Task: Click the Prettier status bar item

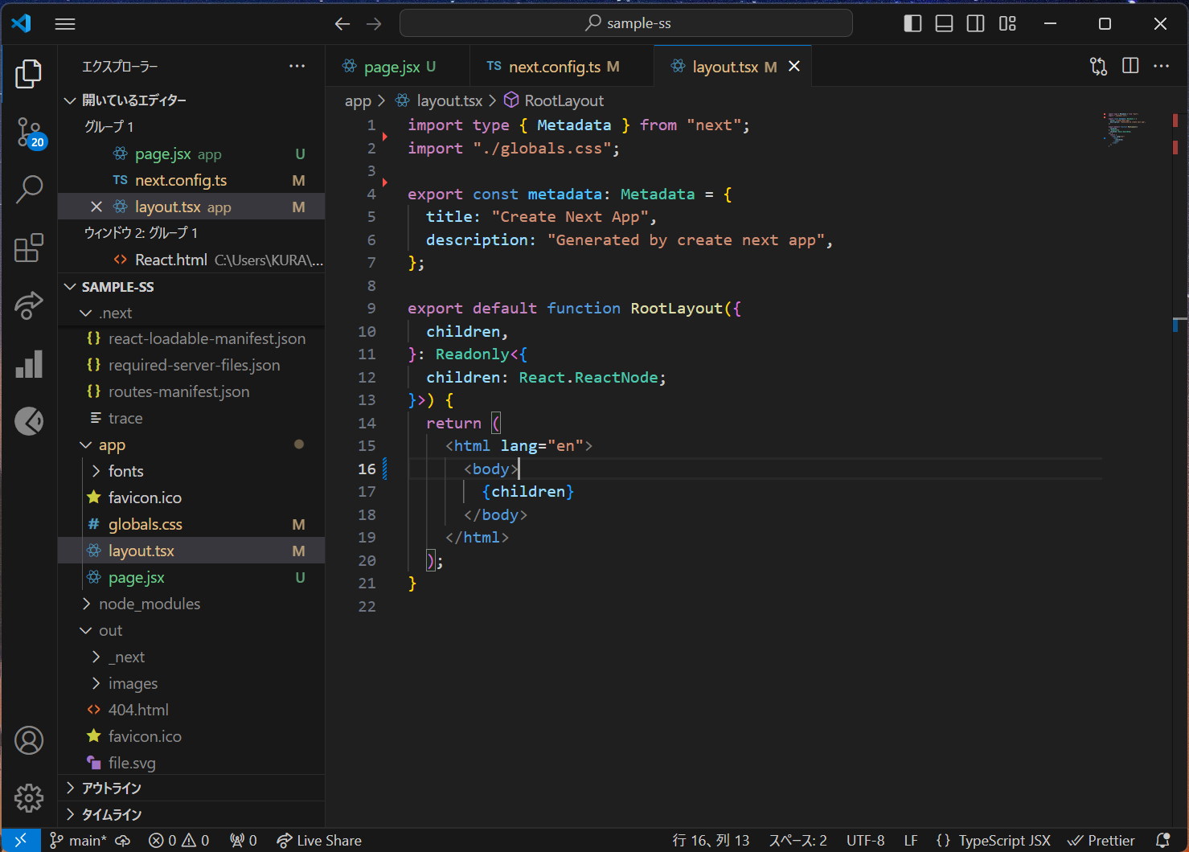Action: click(x=1101, y=840)
